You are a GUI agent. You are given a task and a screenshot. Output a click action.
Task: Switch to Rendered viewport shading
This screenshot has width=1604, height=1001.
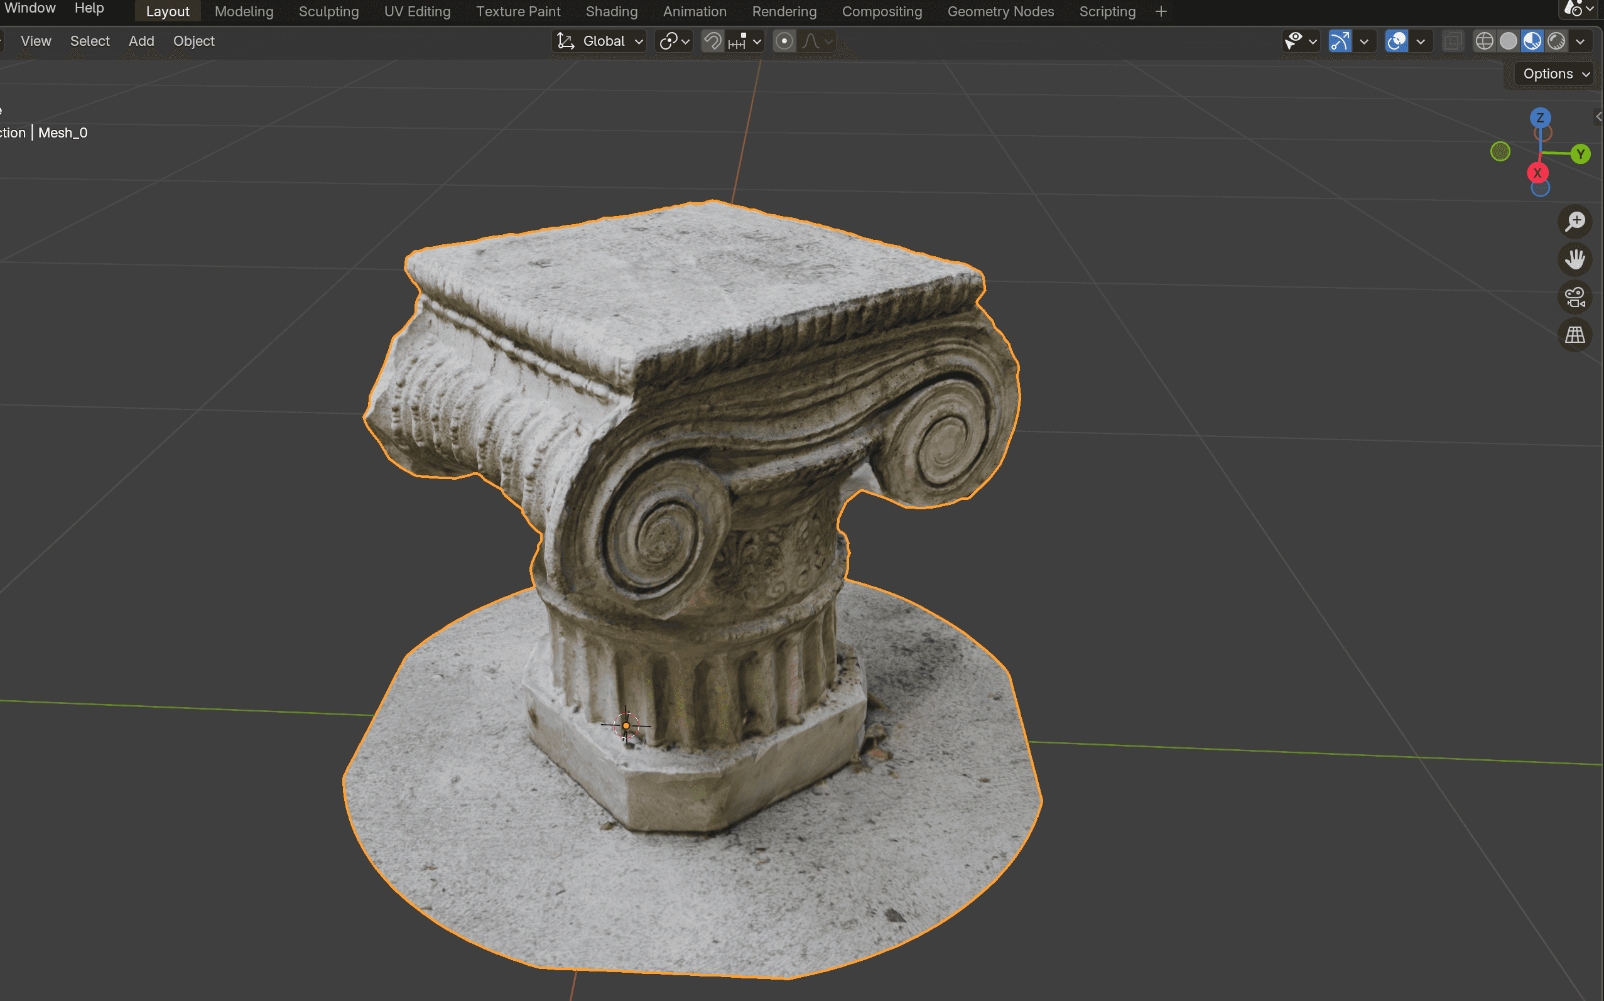(x=1556, y=40)
